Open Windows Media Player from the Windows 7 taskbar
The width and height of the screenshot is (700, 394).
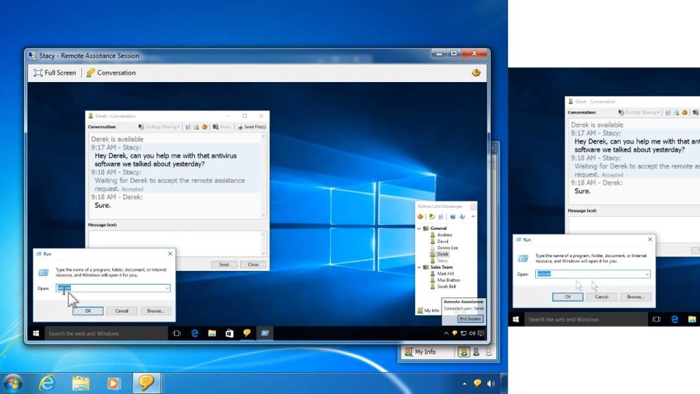click(x=113, y=383)
